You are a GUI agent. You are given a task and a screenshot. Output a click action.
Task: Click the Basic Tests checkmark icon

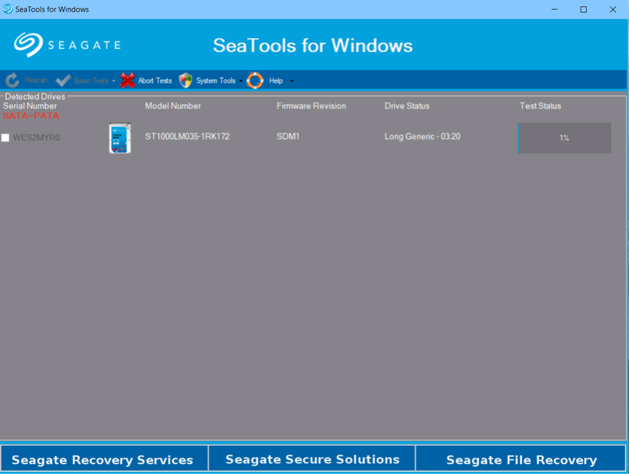(x=63, y=80)
